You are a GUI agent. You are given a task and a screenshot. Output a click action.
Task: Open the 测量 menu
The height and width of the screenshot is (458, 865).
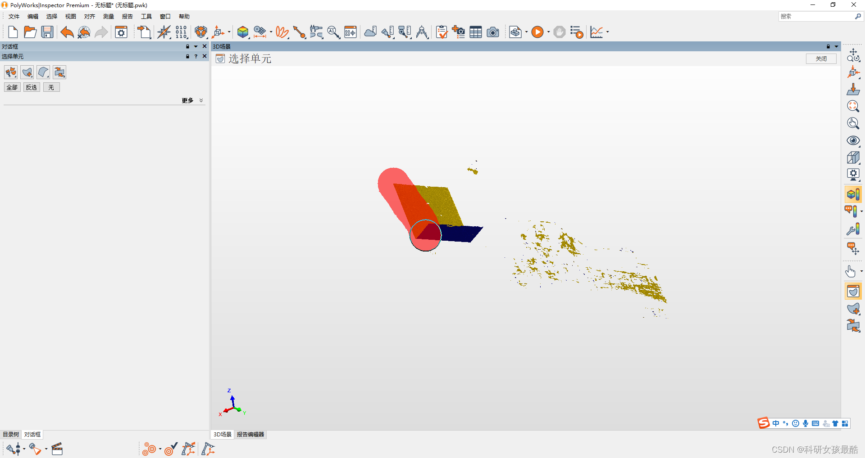tap(108, 16)
